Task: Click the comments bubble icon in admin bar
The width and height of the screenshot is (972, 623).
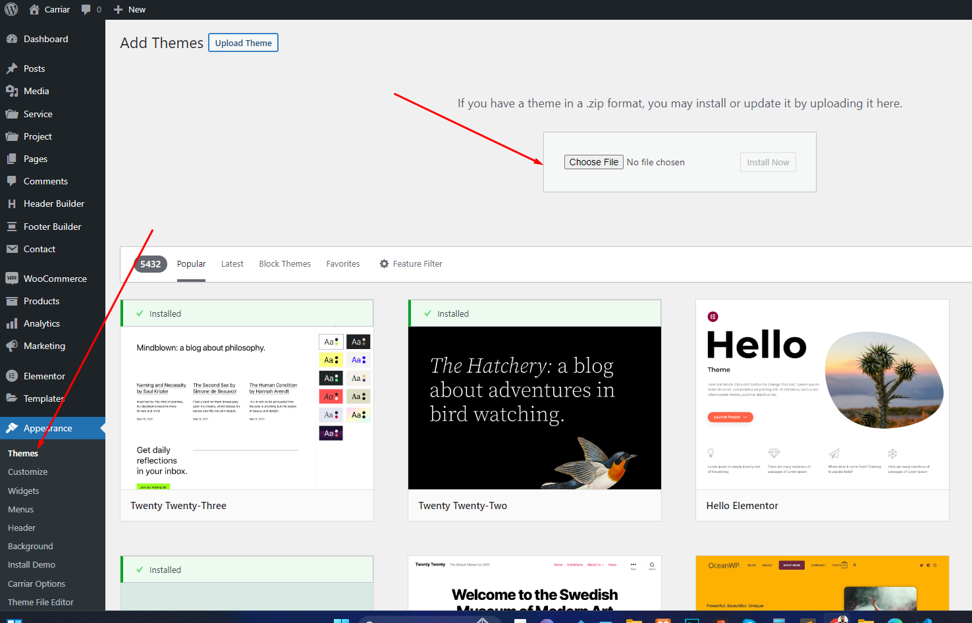Action: 86,9
